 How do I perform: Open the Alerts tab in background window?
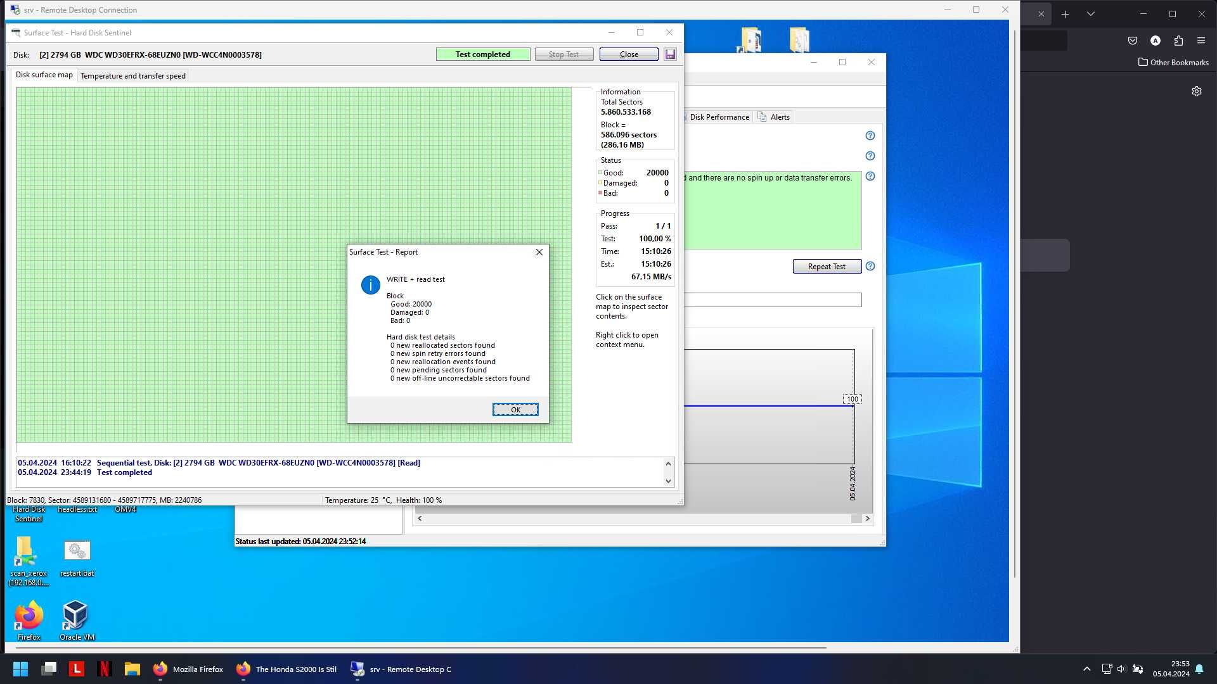tap(774, 117)
